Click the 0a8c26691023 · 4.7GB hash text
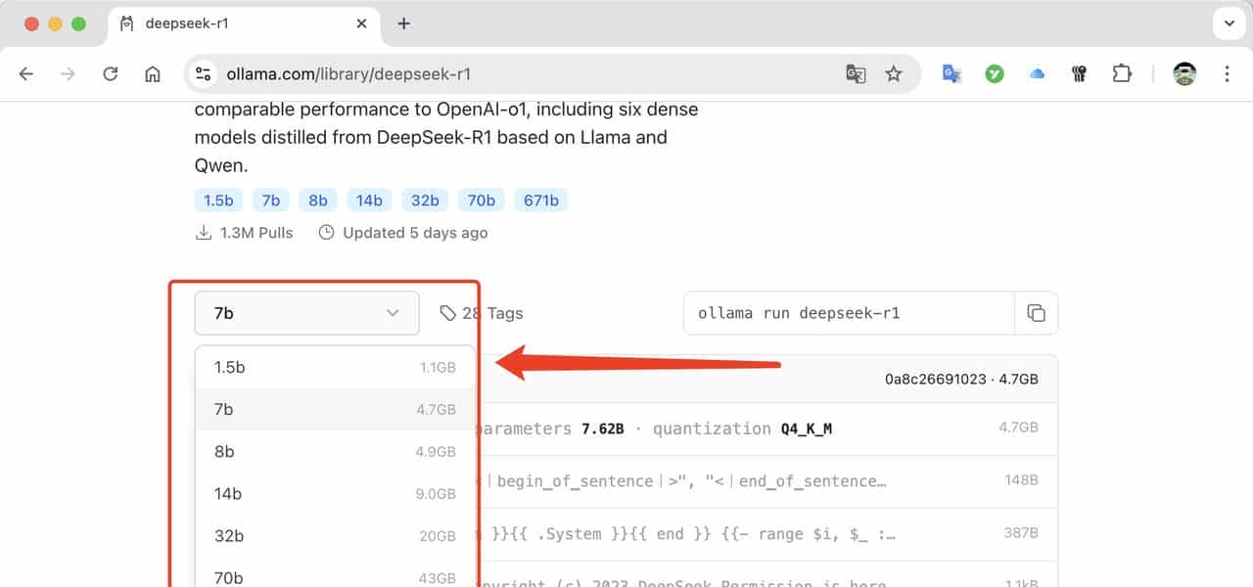1253x587 pixels. point(961,379)
